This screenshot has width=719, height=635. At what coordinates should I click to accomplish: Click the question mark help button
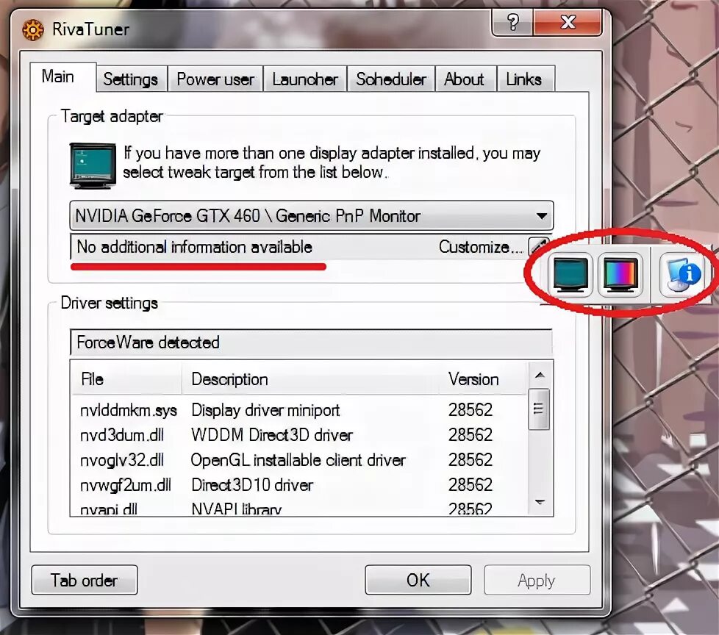coord(512,22)
